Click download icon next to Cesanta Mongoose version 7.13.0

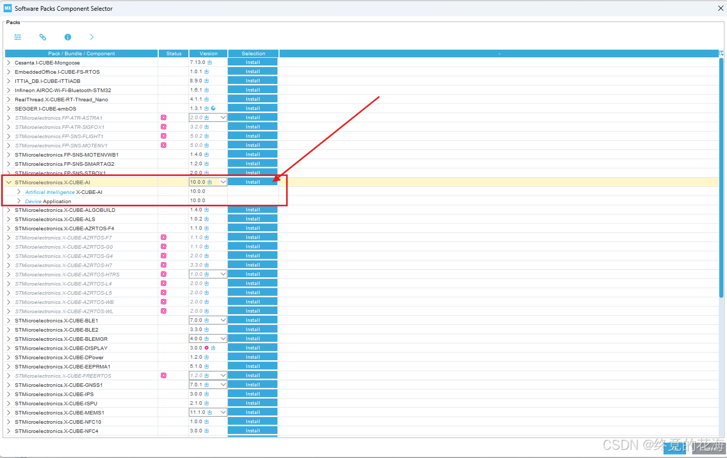click(x=209, y=62)
